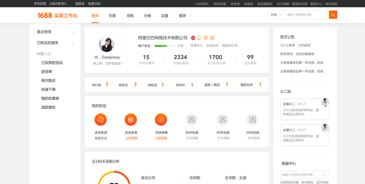Open Daidaimay profile avatar
Screen dimensions: 365x184
pos(106,44)
